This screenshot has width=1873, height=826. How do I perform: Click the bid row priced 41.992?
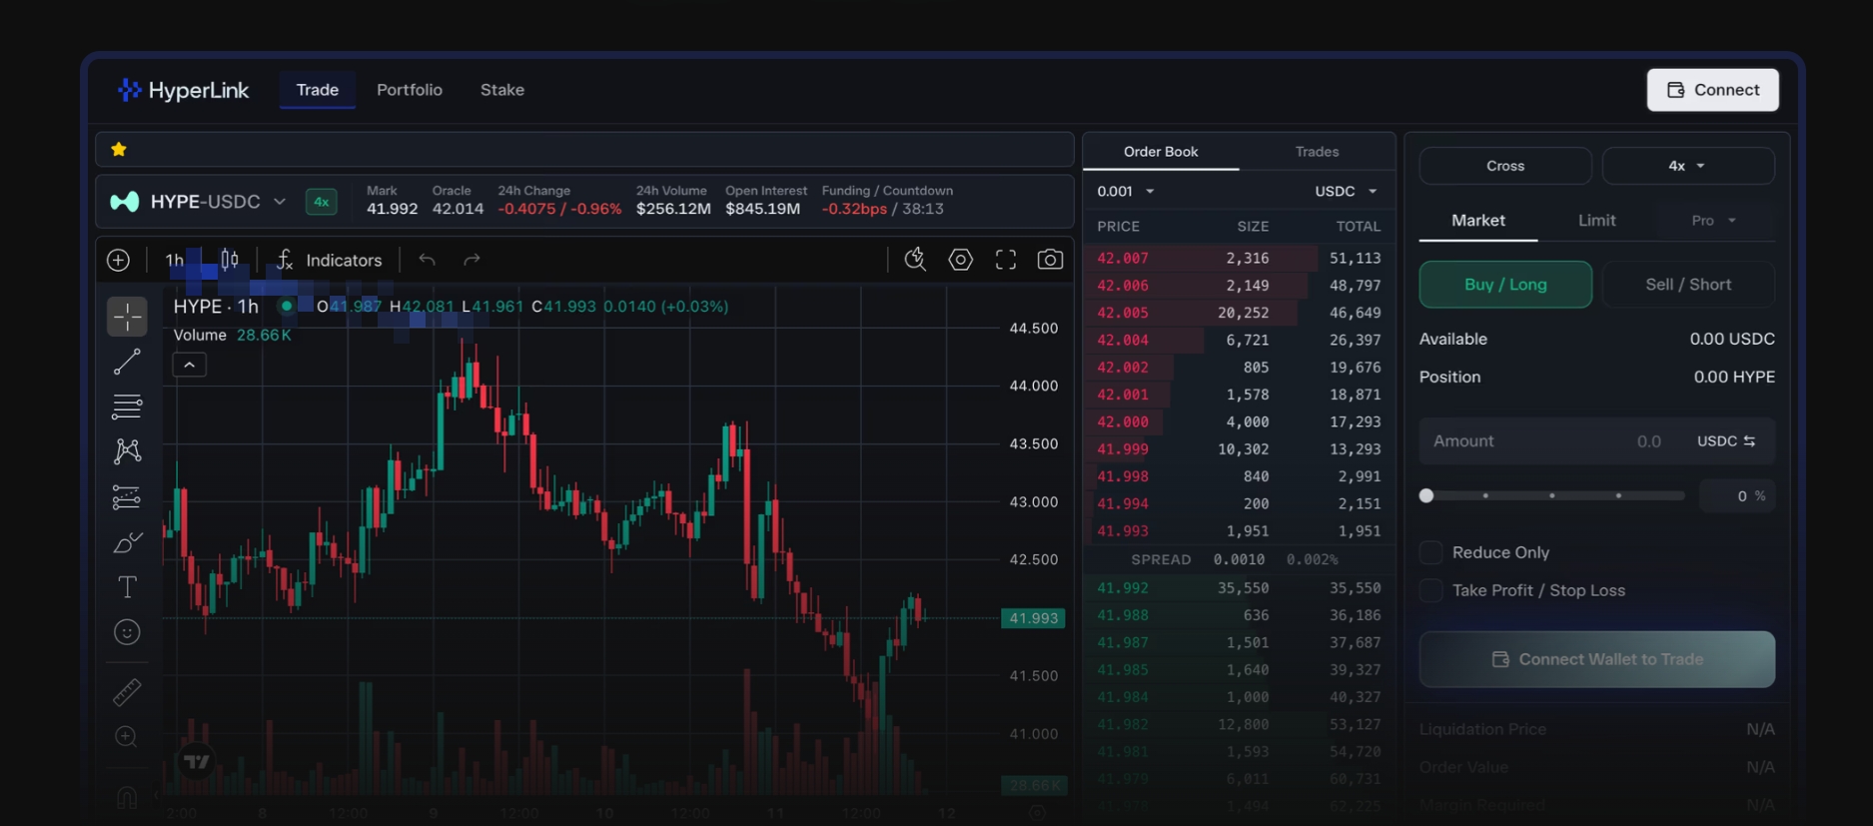coord(1239,588)
